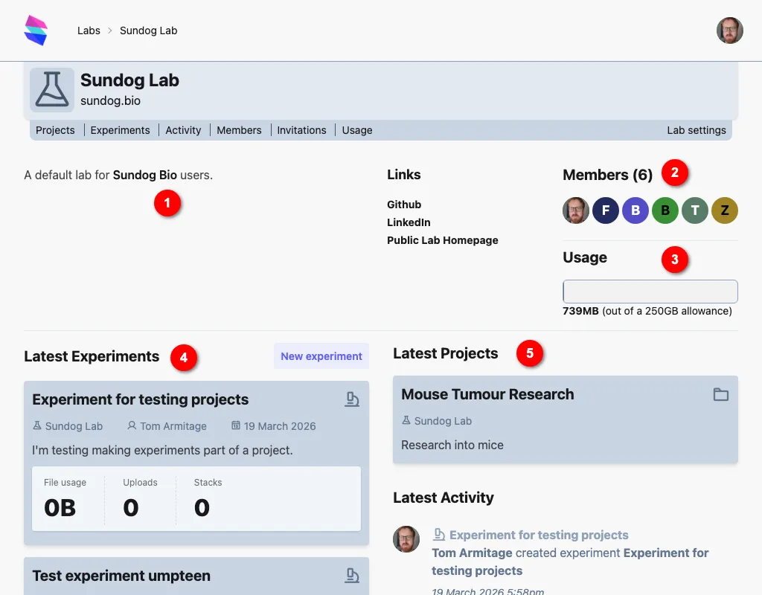Click the Sundog Bio logo in the top-left
This screenshot has width=762, height=595.
tap(36, 30)
